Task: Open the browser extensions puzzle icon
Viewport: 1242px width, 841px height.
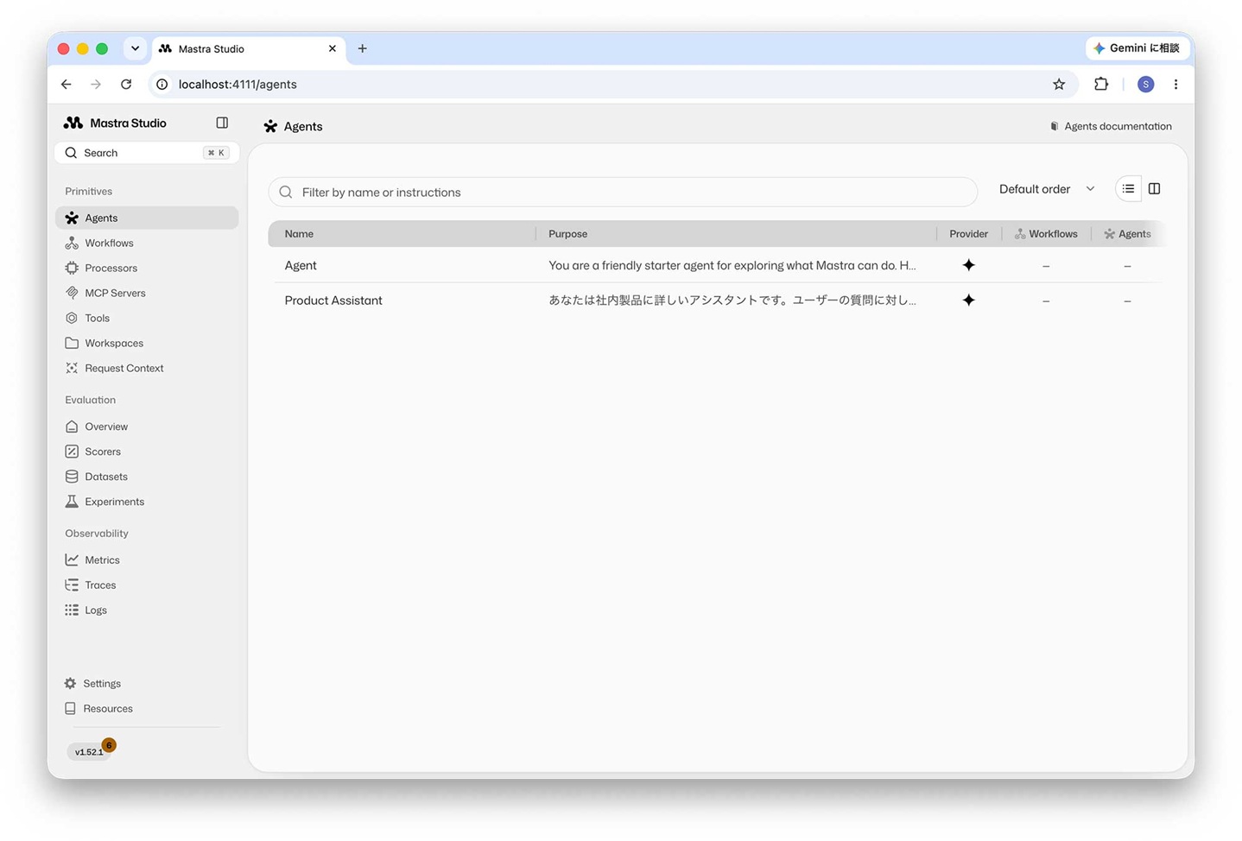Action: click(1101, 84)
